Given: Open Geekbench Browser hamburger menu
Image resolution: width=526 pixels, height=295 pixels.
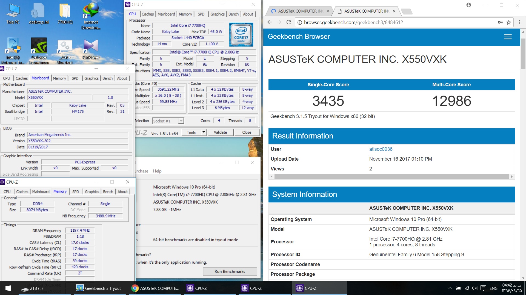Looking at the screenshot, I should point(508,37).
